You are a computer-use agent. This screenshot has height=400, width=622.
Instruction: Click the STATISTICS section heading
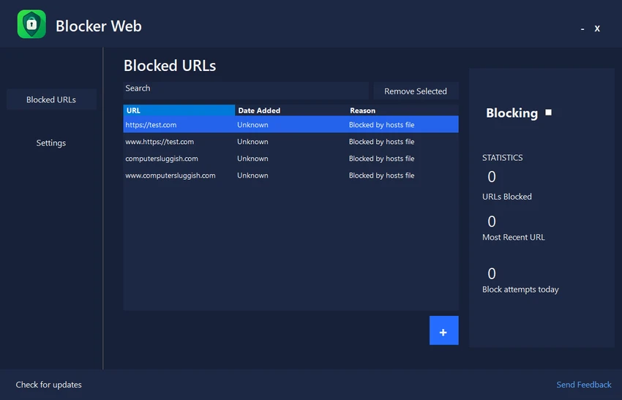(502, 158)
